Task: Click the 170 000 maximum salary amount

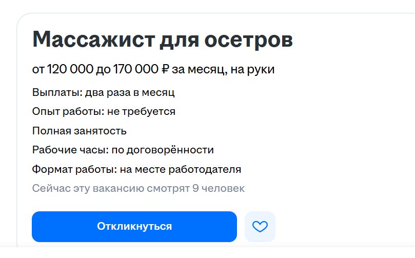Action: click(x=133, y=69)
